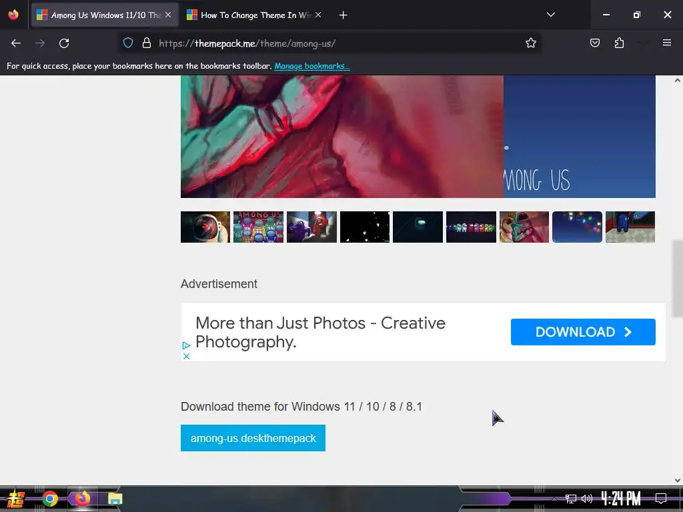Select the astronaut helmet thumbnail
The image size is (683, 512).
point(205,227)
